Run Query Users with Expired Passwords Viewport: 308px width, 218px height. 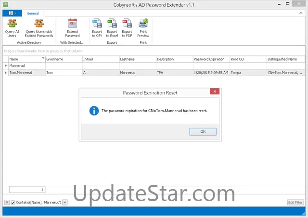point(38,28)
